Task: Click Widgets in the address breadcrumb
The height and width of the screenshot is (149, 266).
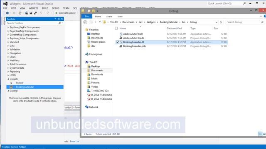Action: click(151, 22)
